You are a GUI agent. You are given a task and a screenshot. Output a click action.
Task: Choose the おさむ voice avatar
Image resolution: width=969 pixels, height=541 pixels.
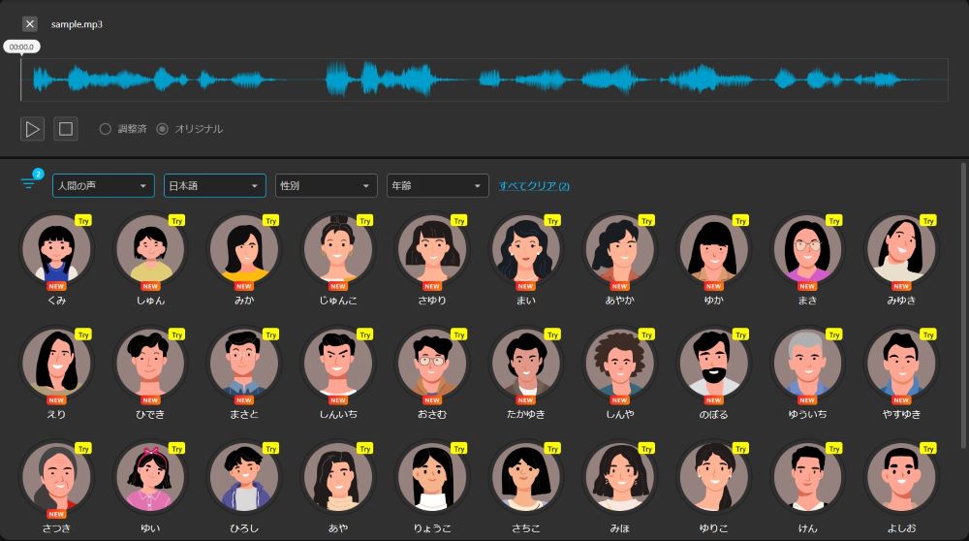432,363
